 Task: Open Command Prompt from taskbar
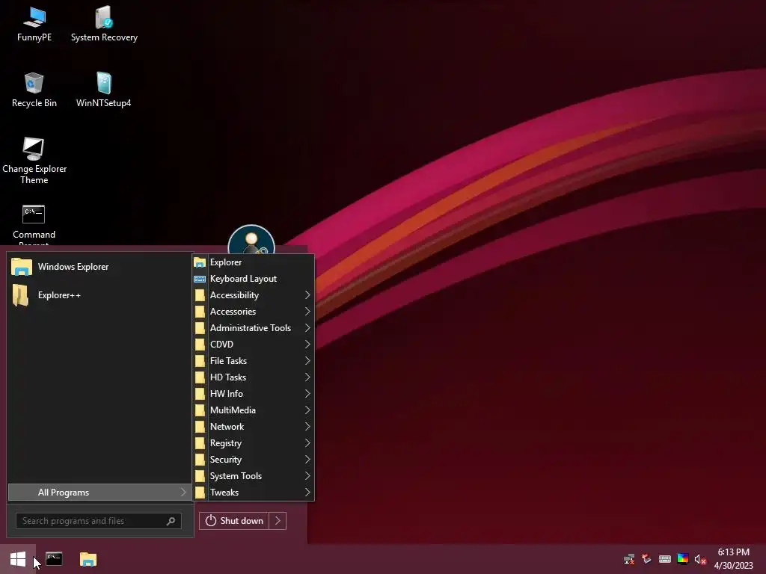[x=54, y=559]
